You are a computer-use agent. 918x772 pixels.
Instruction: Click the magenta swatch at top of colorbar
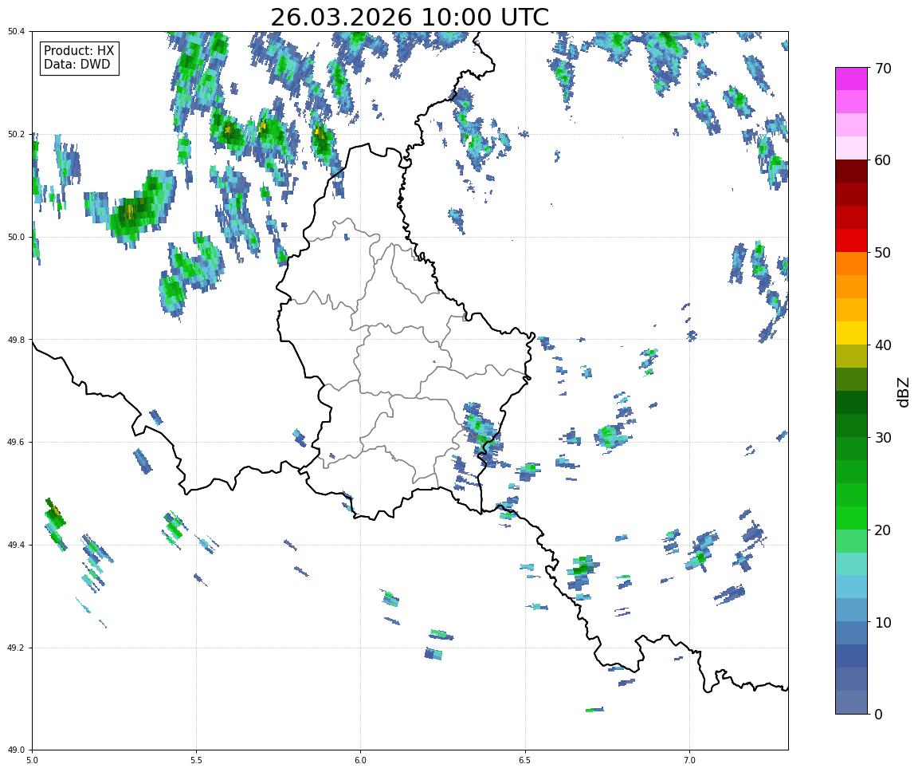[x=851, y=78]
